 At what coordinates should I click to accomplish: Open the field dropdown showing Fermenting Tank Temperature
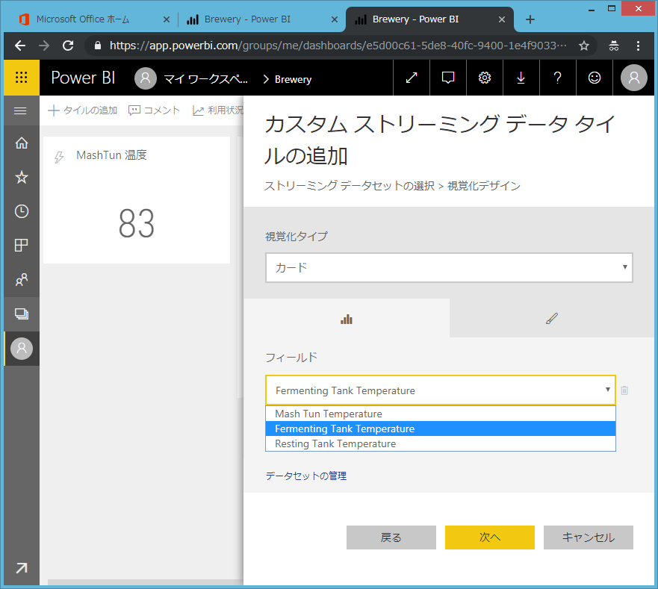pyautogui.click(x=441, y=390)
